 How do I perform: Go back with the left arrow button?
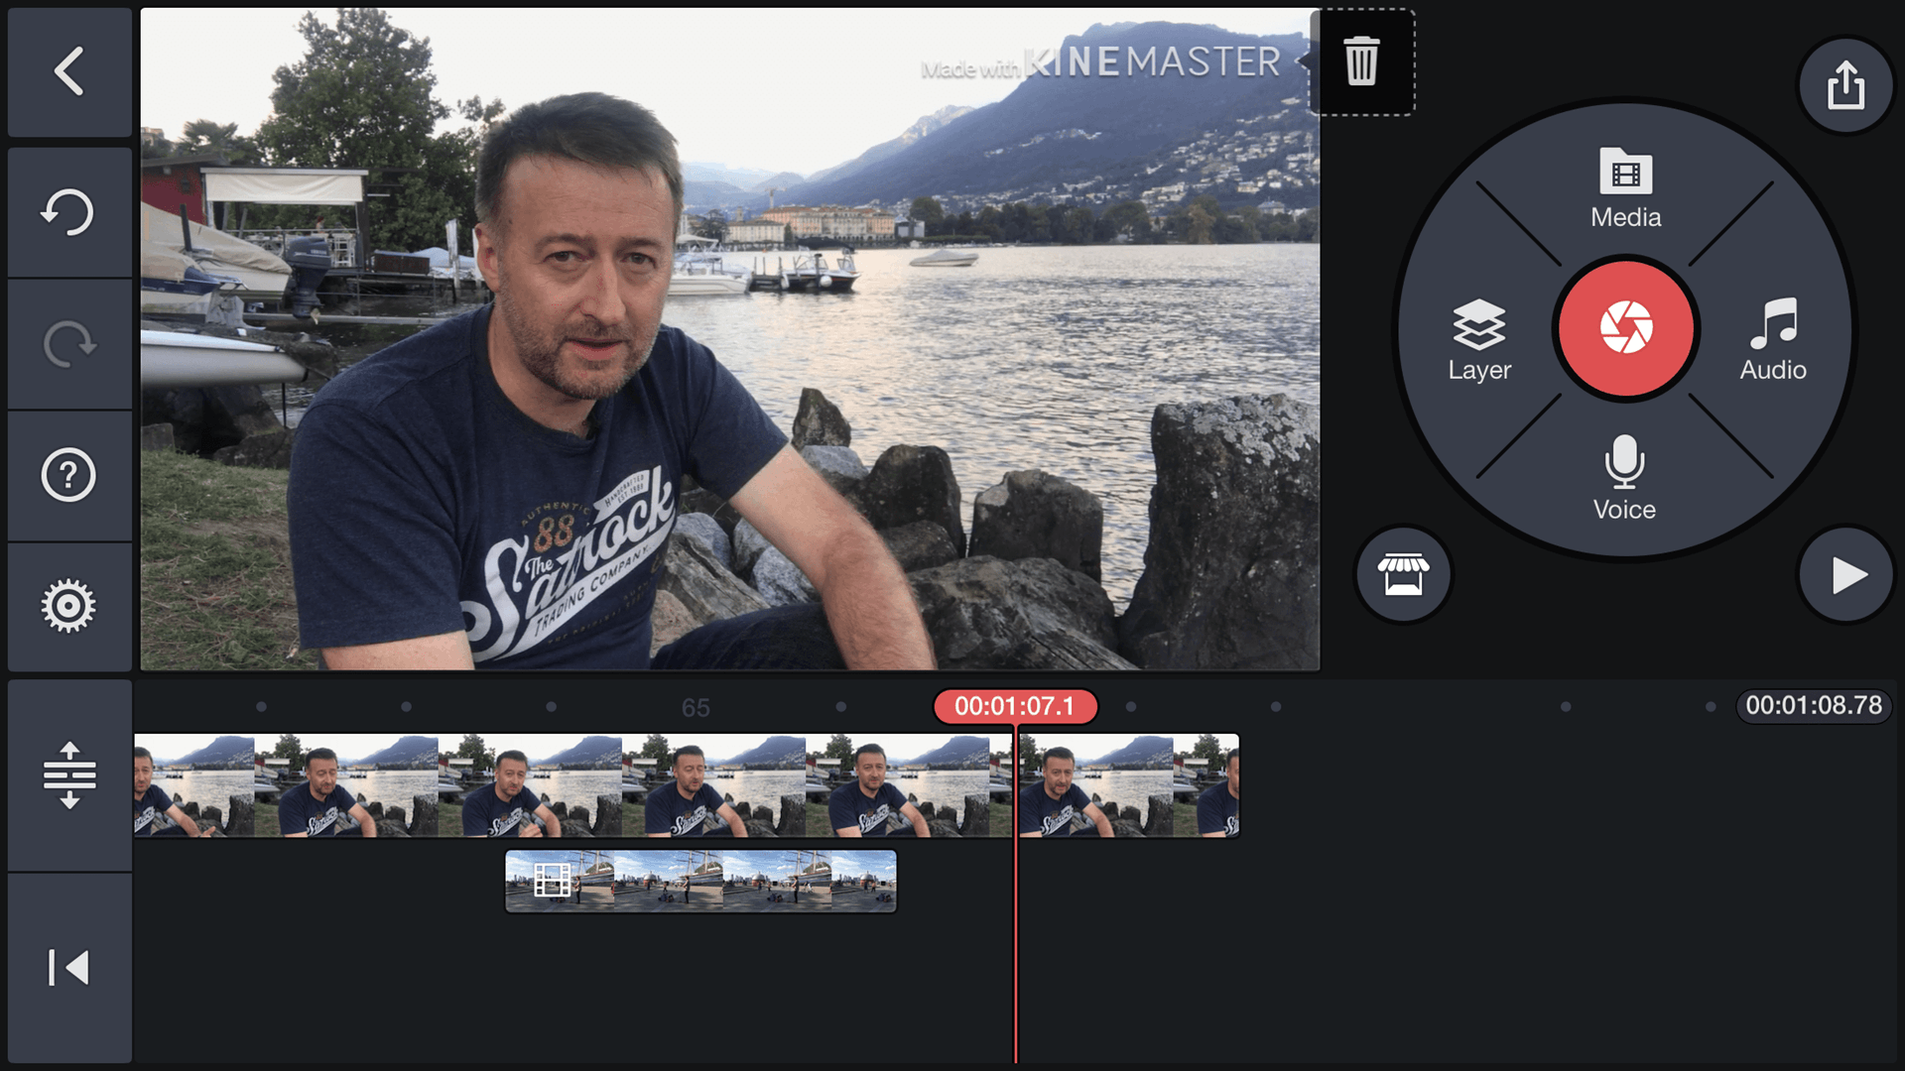point(69,71)
